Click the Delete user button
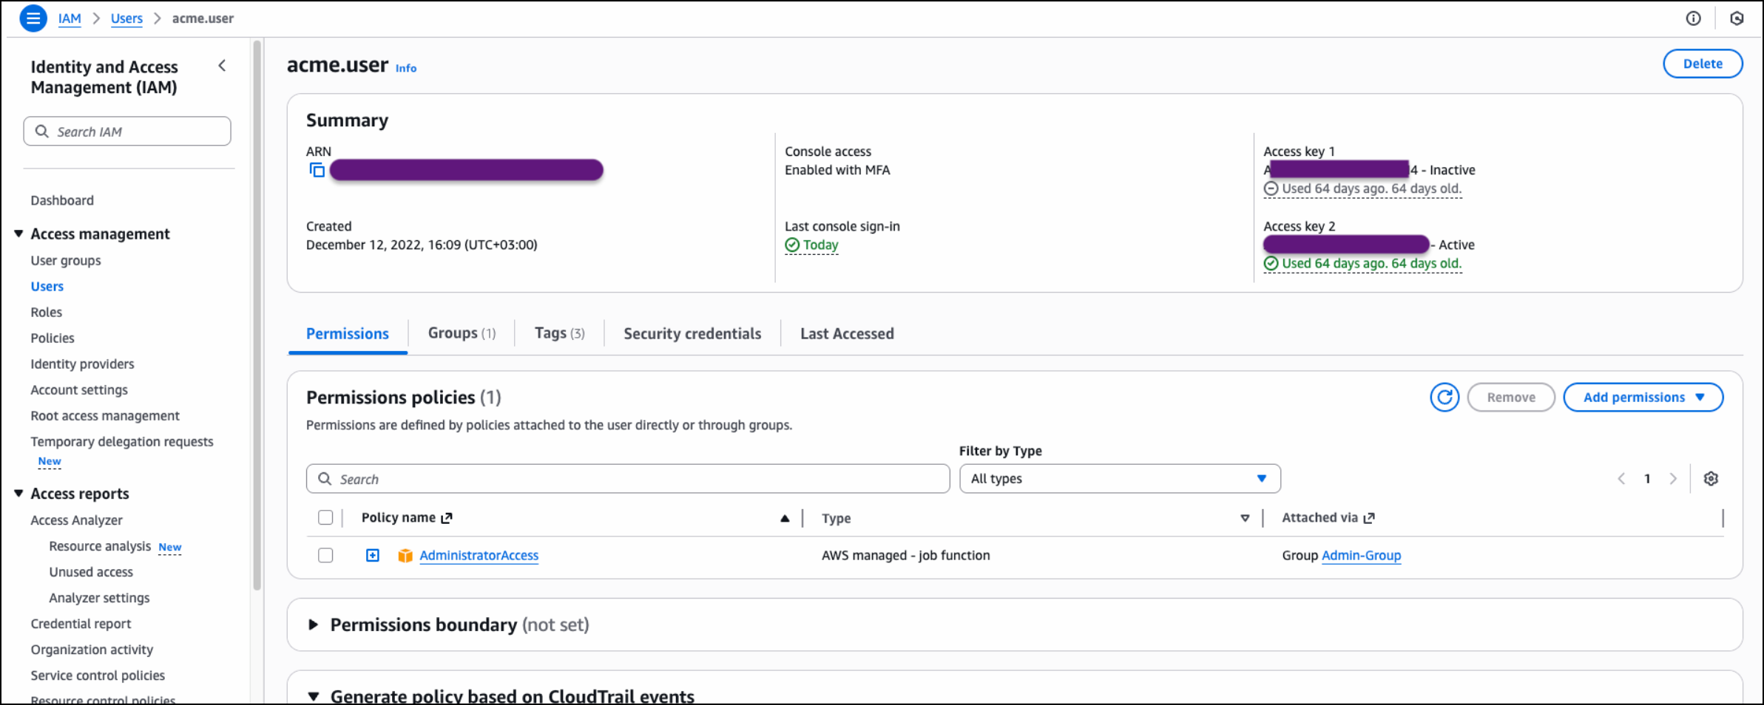1764x705 pixels. click(x=1702, y=64)
